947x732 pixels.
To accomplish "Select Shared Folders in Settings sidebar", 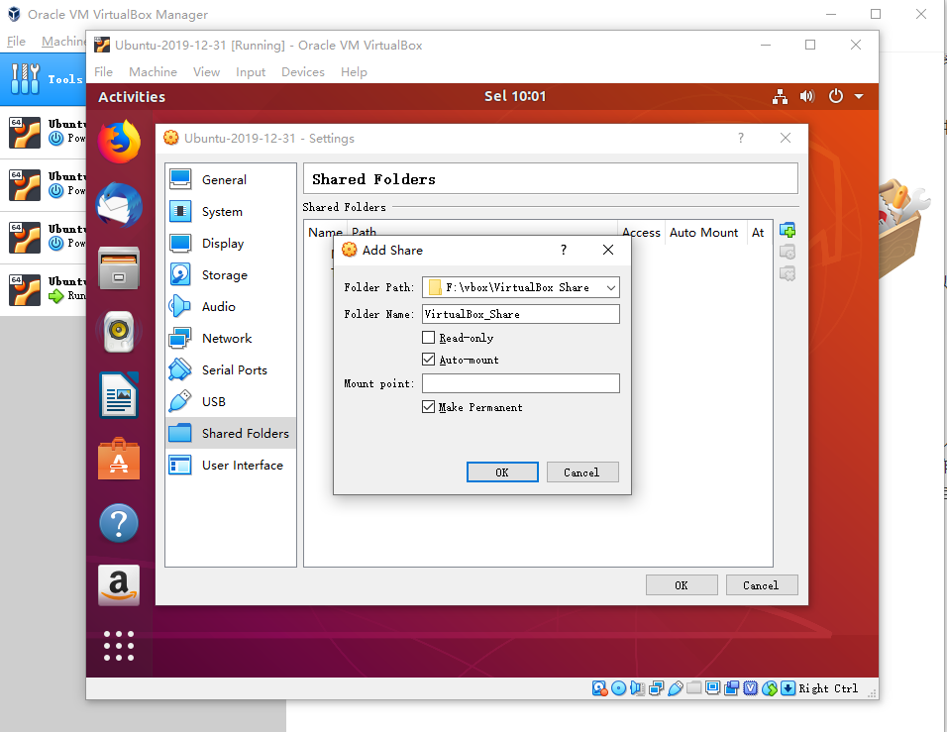I will click(231, 433).
